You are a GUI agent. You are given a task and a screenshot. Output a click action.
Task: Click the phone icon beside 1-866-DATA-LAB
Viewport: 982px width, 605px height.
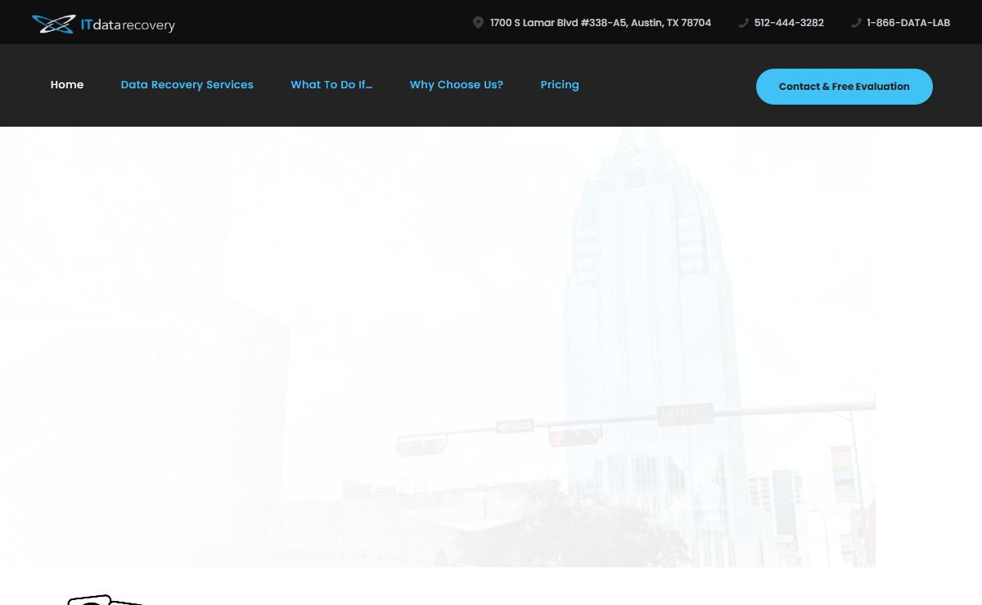[856, 23]
